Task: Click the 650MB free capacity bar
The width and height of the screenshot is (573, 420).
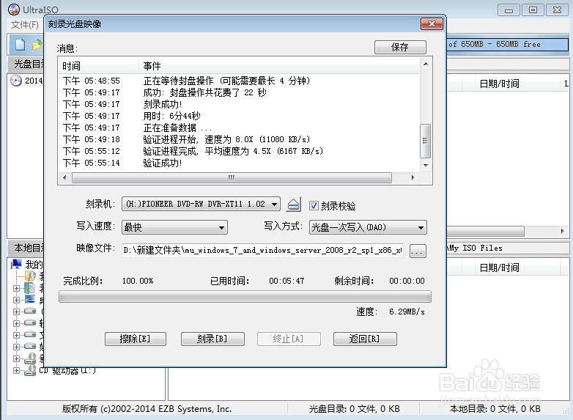Action: pyautogui.click(x=508, y=44)
